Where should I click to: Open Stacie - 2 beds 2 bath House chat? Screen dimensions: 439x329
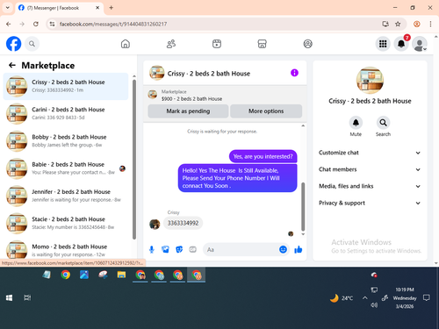pyautogui.click(x=66, y=223)
